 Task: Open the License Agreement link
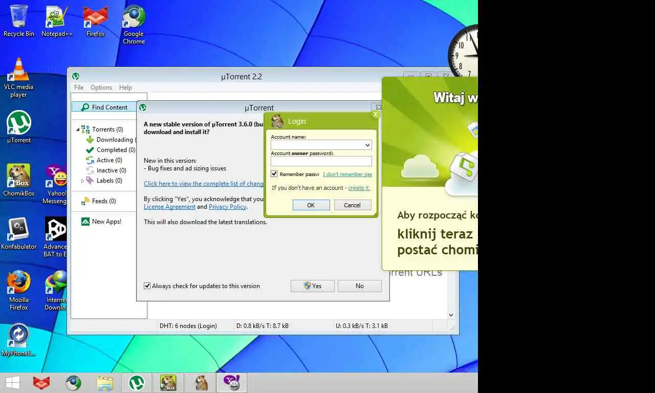tap(169, 207)
